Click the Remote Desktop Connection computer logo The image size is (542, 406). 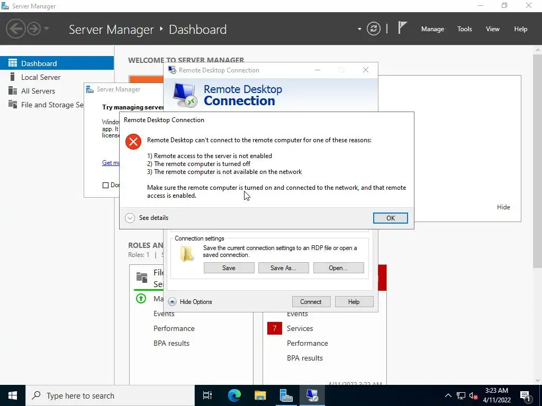tap(185, 95)
